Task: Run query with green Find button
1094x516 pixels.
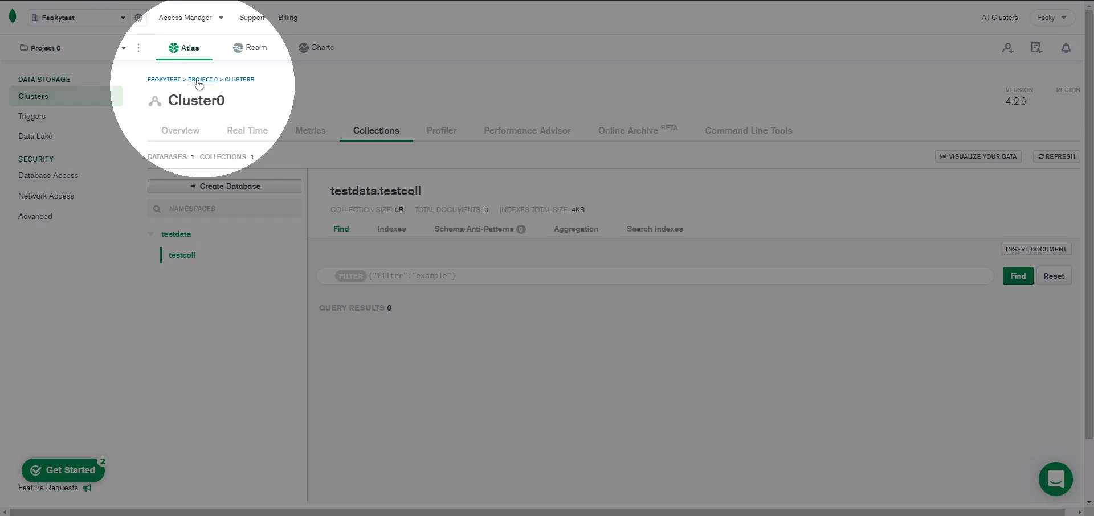Action: 1018,276
